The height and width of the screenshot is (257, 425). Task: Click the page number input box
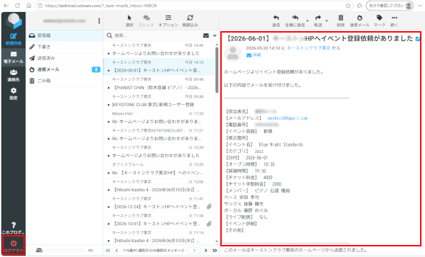point(194,251)
